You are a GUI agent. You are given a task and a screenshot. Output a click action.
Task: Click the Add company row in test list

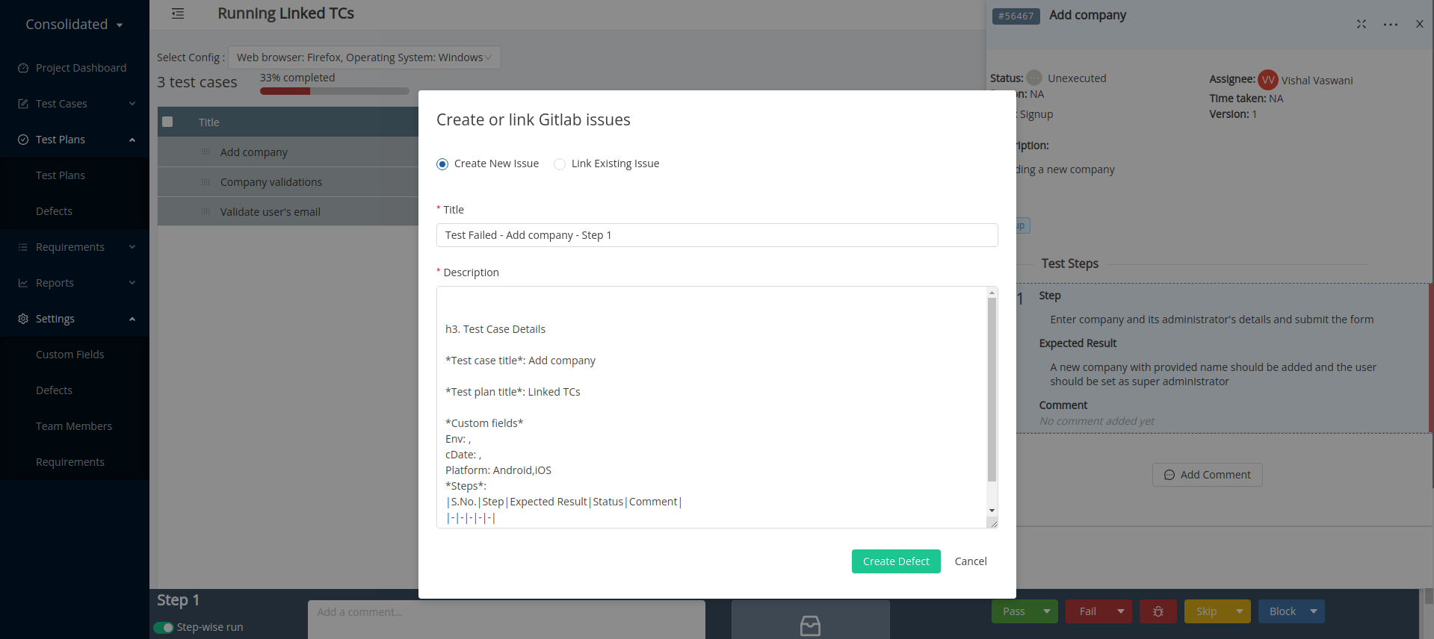click(x=288, y=152)
